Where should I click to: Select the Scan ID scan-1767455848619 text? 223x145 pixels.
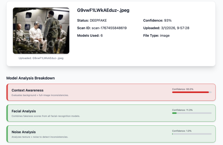coord(102,28)
